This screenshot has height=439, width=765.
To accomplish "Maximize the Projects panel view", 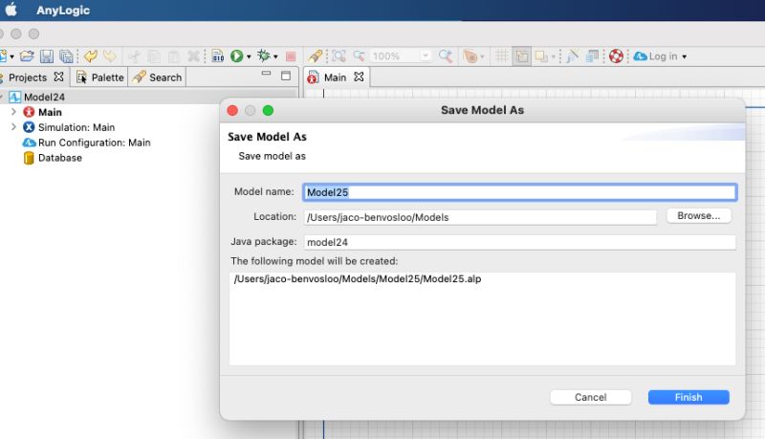I will pos(286,76).
